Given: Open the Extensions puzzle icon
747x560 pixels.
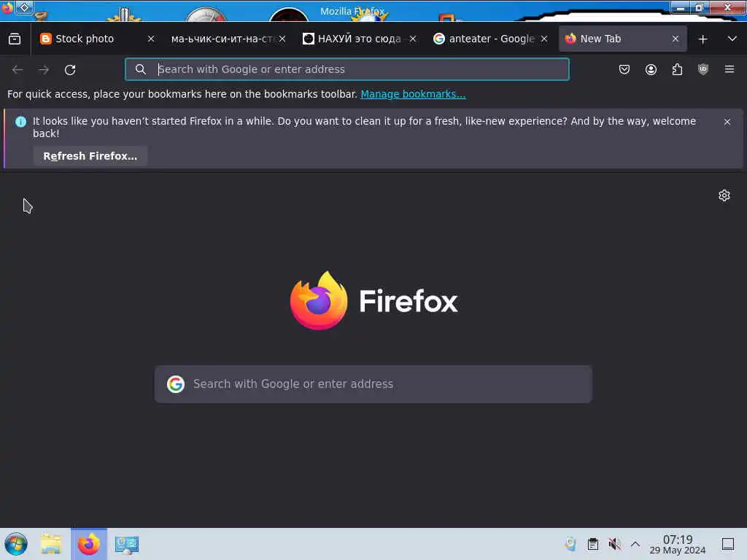Looking at the screenshot, I should pos(677,69).
